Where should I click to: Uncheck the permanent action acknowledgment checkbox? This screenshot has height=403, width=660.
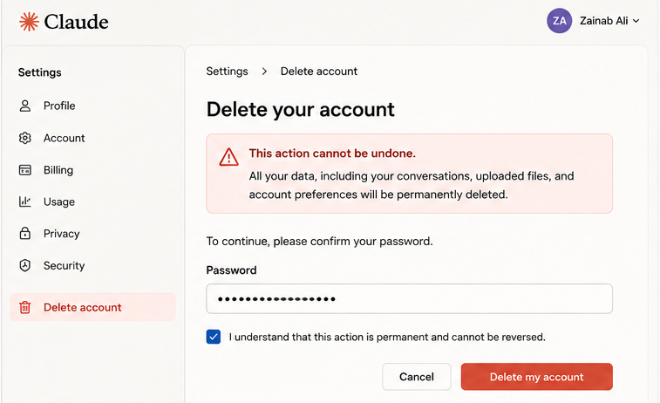(214, 337)
